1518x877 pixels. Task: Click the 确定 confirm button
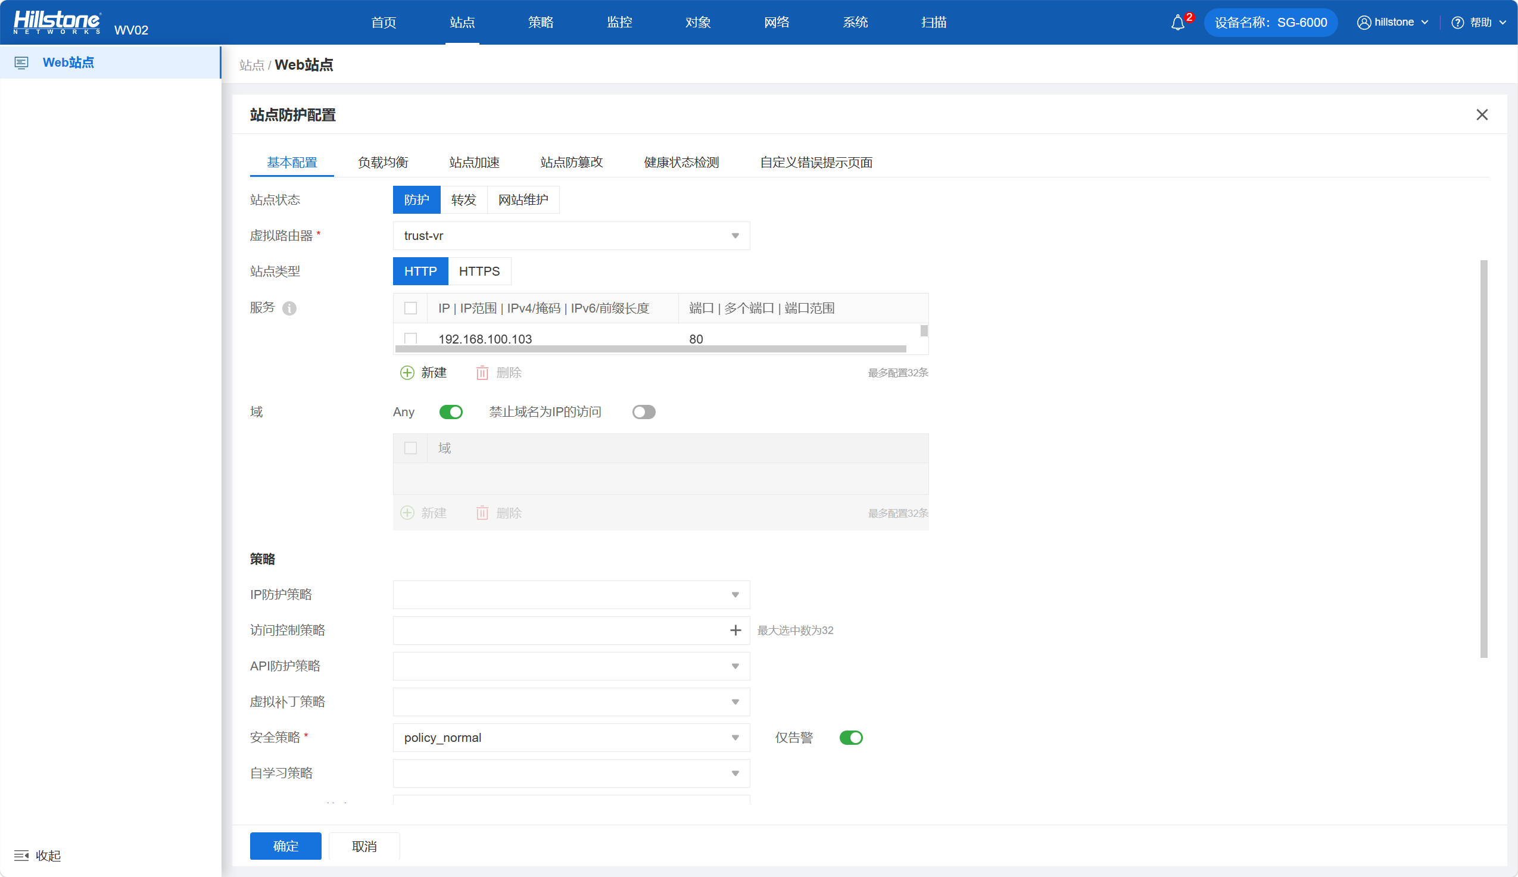point(285,845)
